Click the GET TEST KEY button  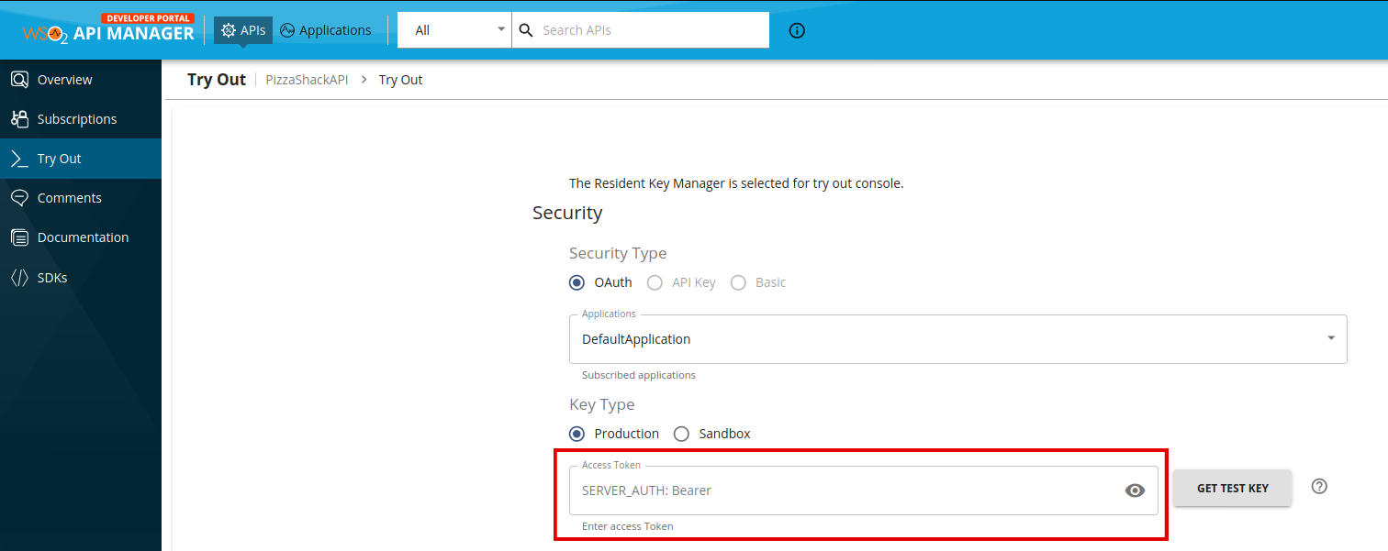tap(1232, 488)
